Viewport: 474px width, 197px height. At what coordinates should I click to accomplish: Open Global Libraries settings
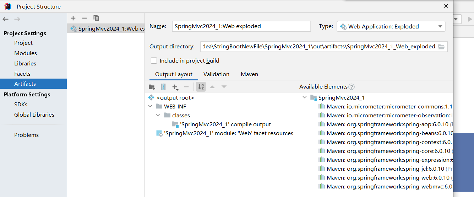[33, 115]
